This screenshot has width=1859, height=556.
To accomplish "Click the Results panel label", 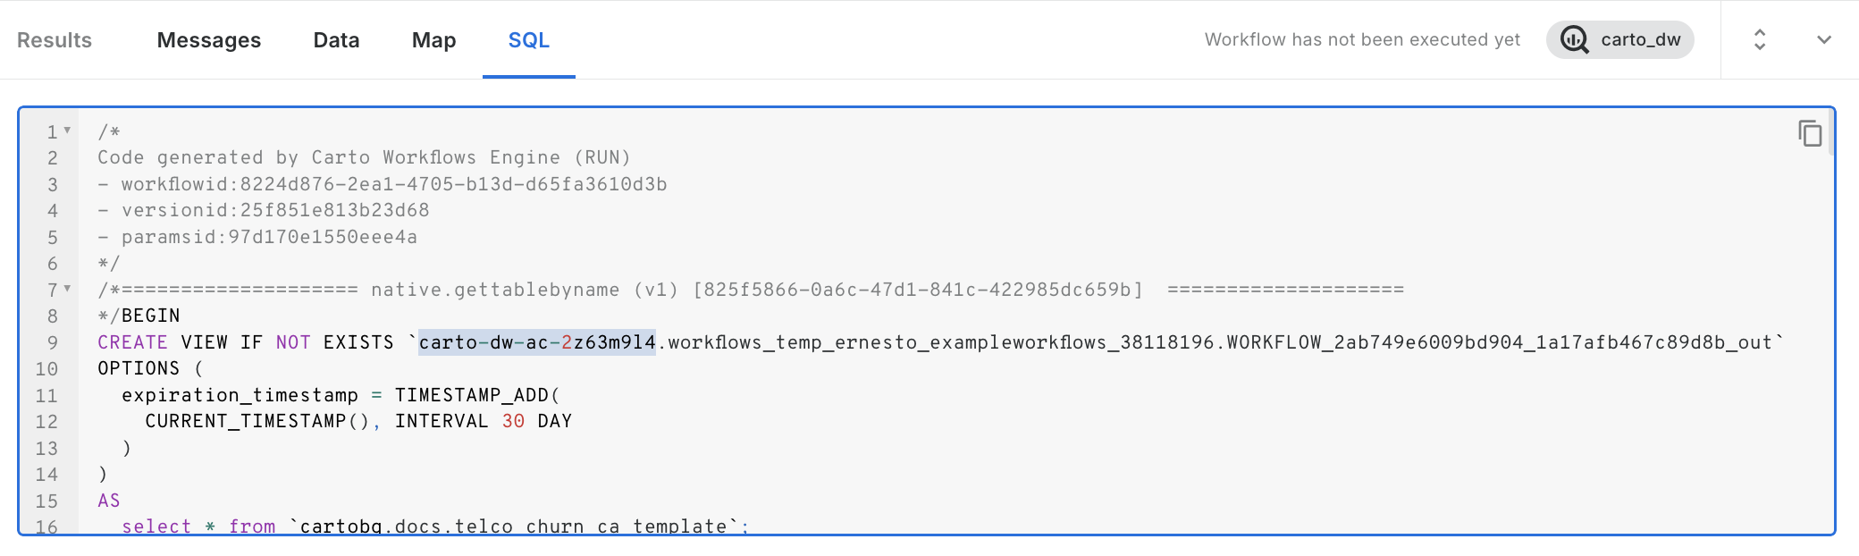I will [55, 40].
